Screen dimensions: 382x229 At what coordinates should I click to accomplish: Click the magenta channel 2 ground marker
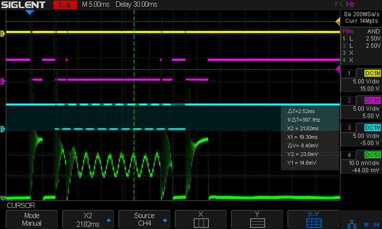pos(2,81)
